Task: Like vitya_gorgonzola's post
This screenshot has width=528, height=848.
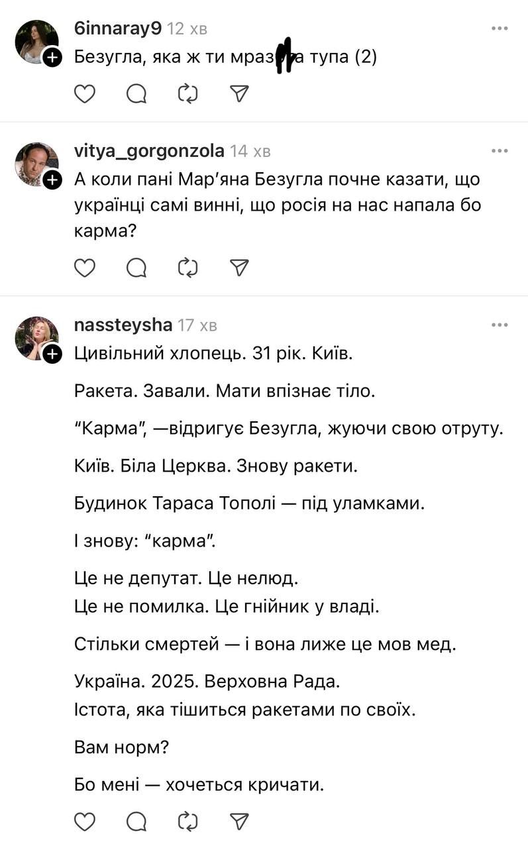Action: pos(85,268)
